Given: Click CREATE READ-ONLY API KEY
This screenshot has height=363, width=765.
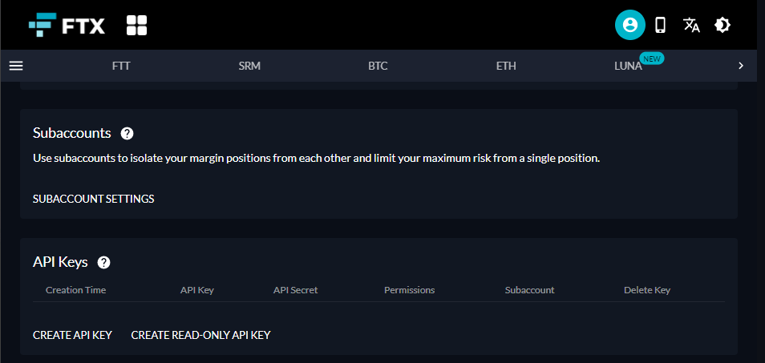Looking at the screenshot, I should click(x=201, y=335).
